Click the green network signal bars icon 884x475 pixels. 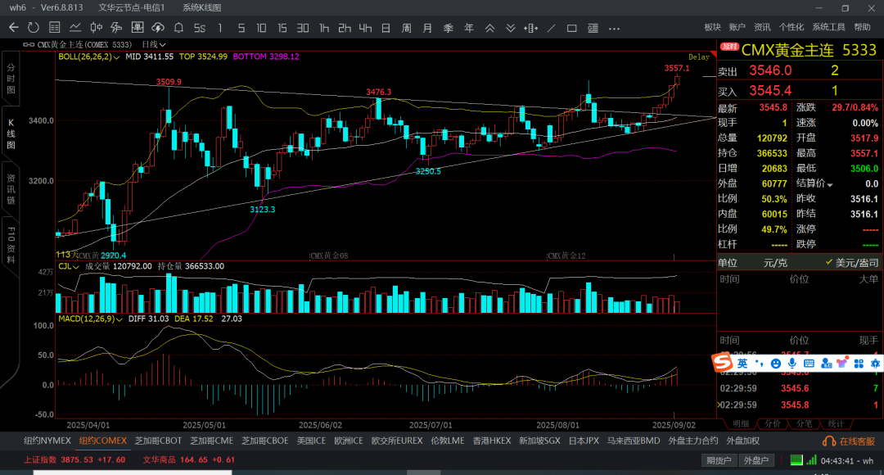click(x=811, y=460)
